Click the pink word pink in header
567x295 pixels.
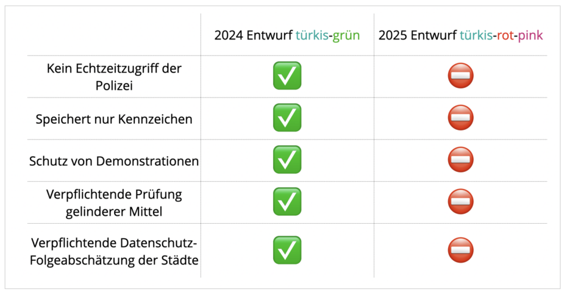[530, 35]
